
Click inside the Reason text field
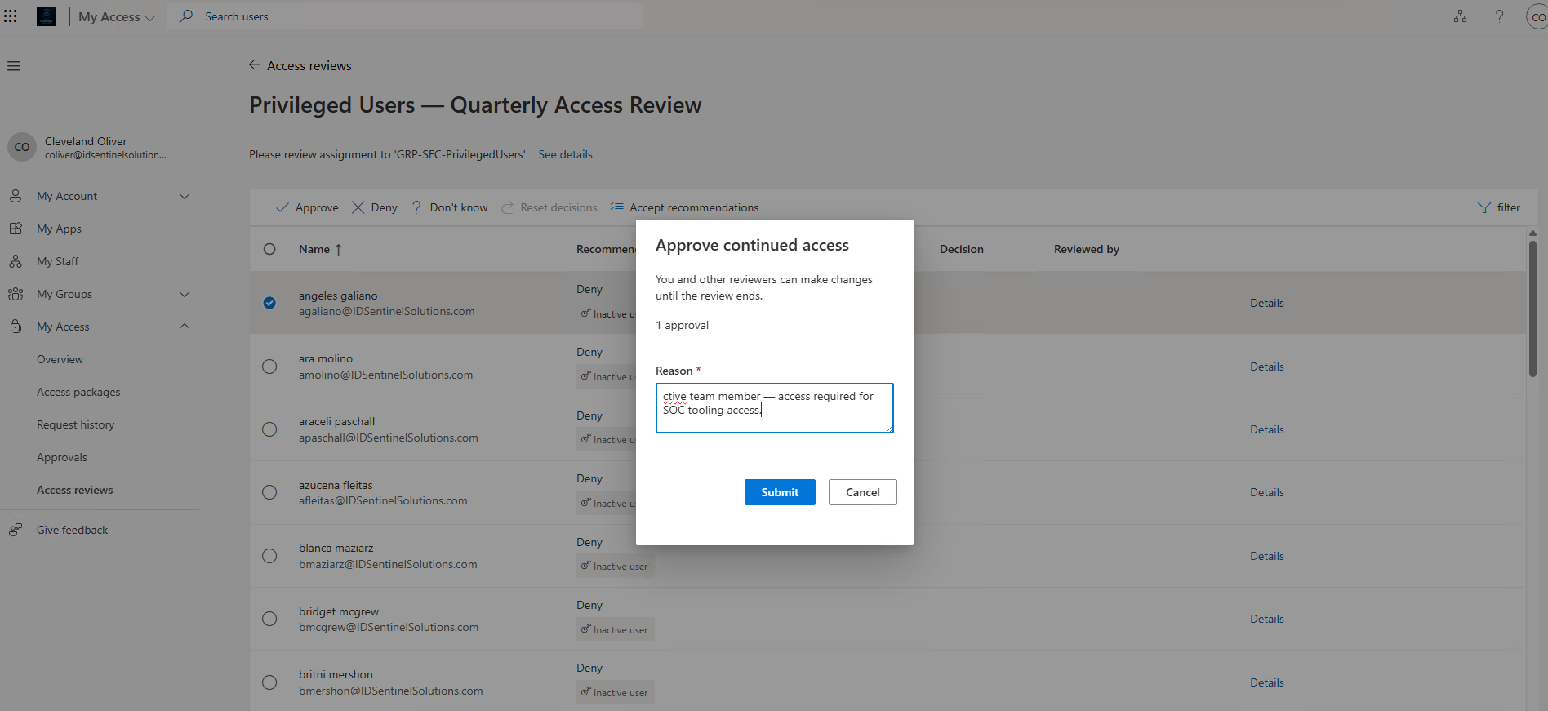774,408
